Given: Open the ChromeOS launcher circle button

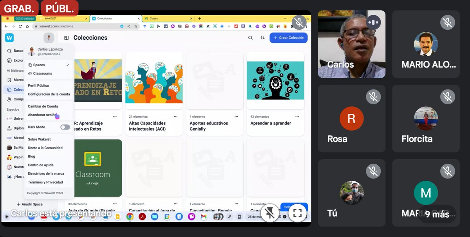Looking at the screenshot, I should pos(6,217).
